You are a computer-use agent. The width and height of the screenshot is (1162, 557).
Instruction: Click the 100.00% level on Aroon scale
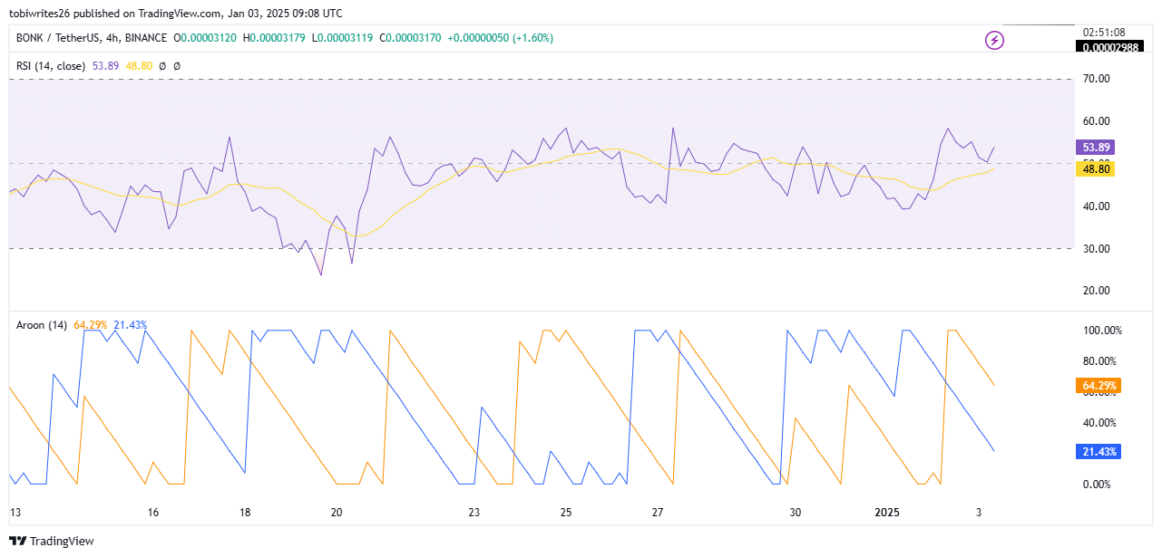pyautogui.click(x=1102, y=331)
